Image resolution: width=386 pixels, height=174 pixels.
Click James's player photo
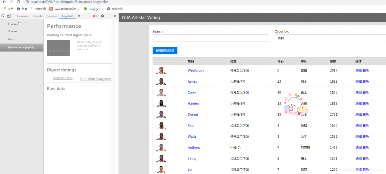point(161,81)
